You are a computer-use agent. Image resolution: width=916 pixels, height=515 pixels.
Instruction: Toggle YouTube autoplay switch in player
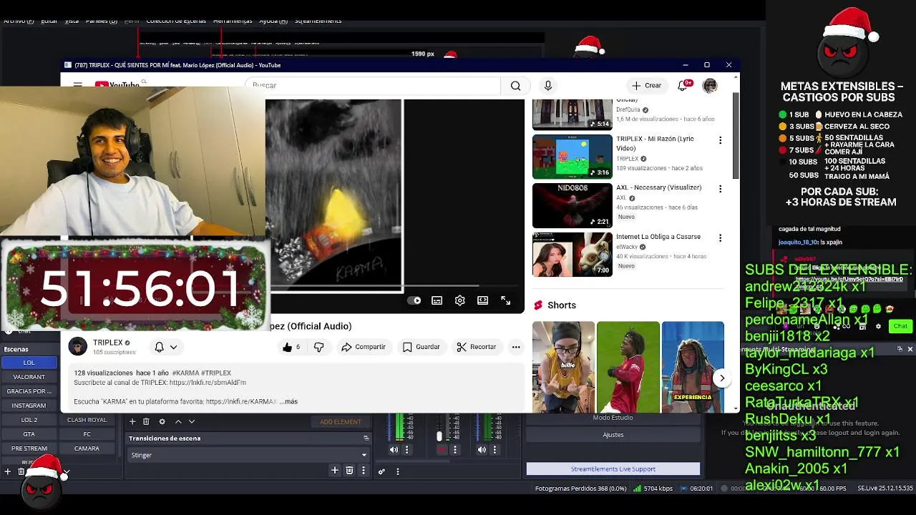(414, 300)
